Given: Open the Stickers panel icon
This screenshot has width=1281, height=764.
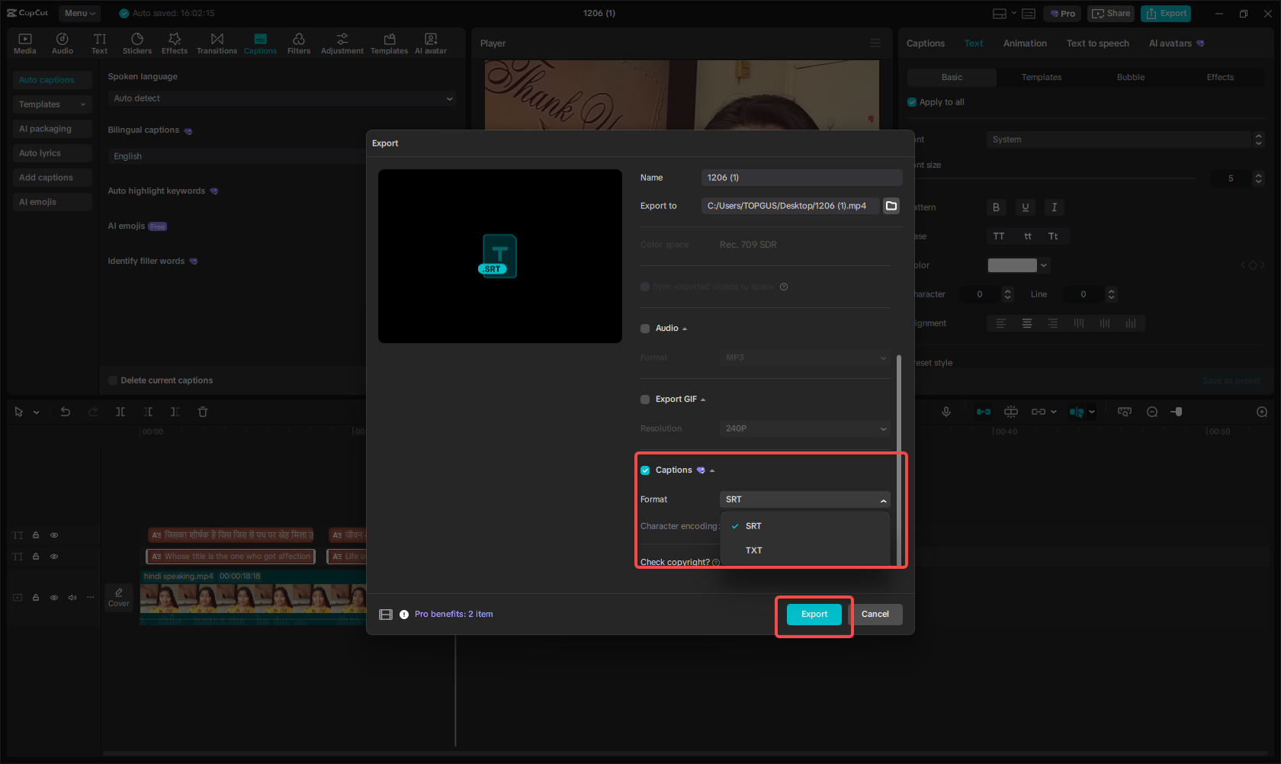Looking at the screenshot, I should (137, 43).
